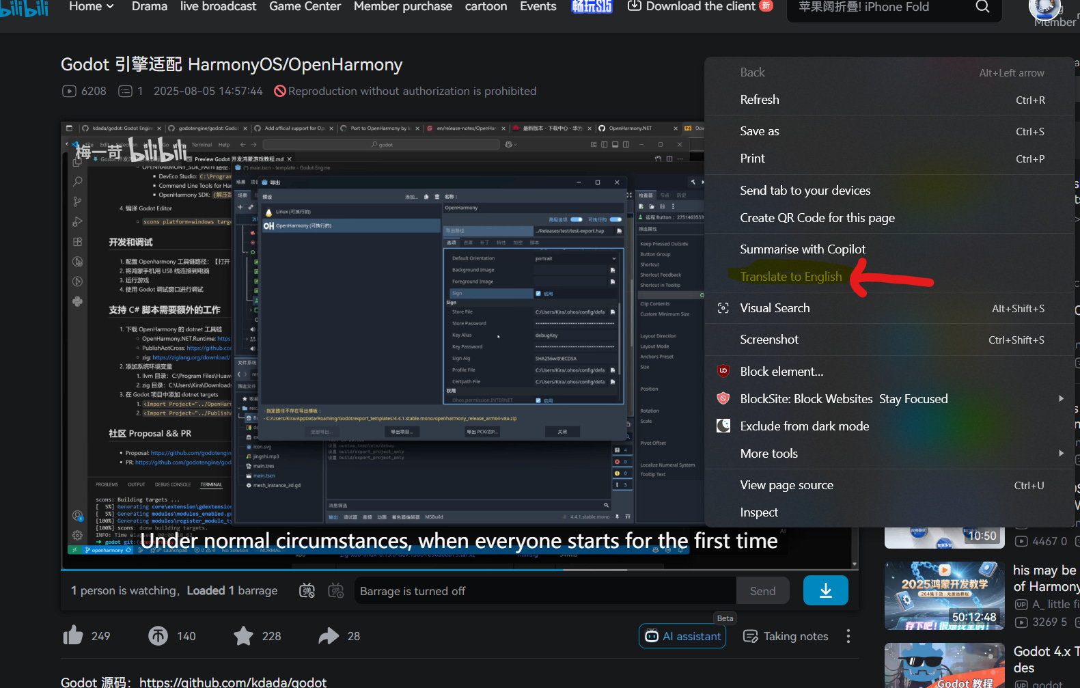Give a coin with the coin icon
1080x688 pixels.
pos(158,636)
